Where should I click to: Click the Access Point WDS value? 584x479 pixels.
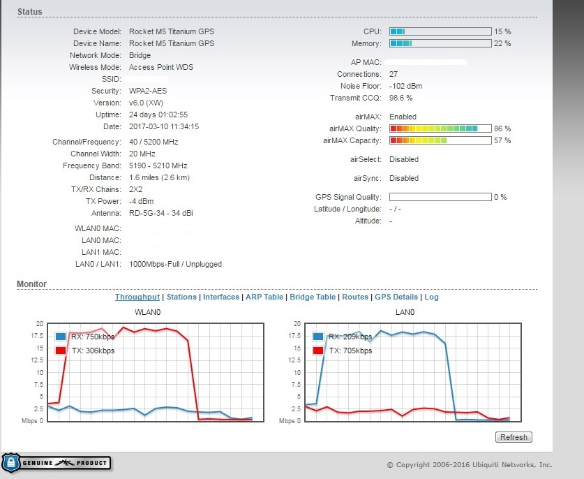[x=161, y=68]
